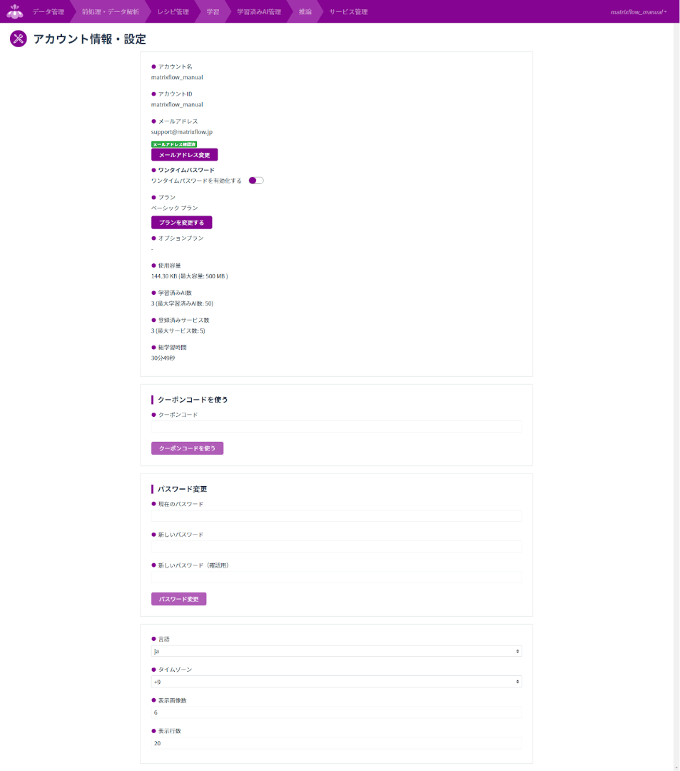Screen dimensions: 680x771
Task: Click the メールアドレス変更 button
Action: coord(184,155)
